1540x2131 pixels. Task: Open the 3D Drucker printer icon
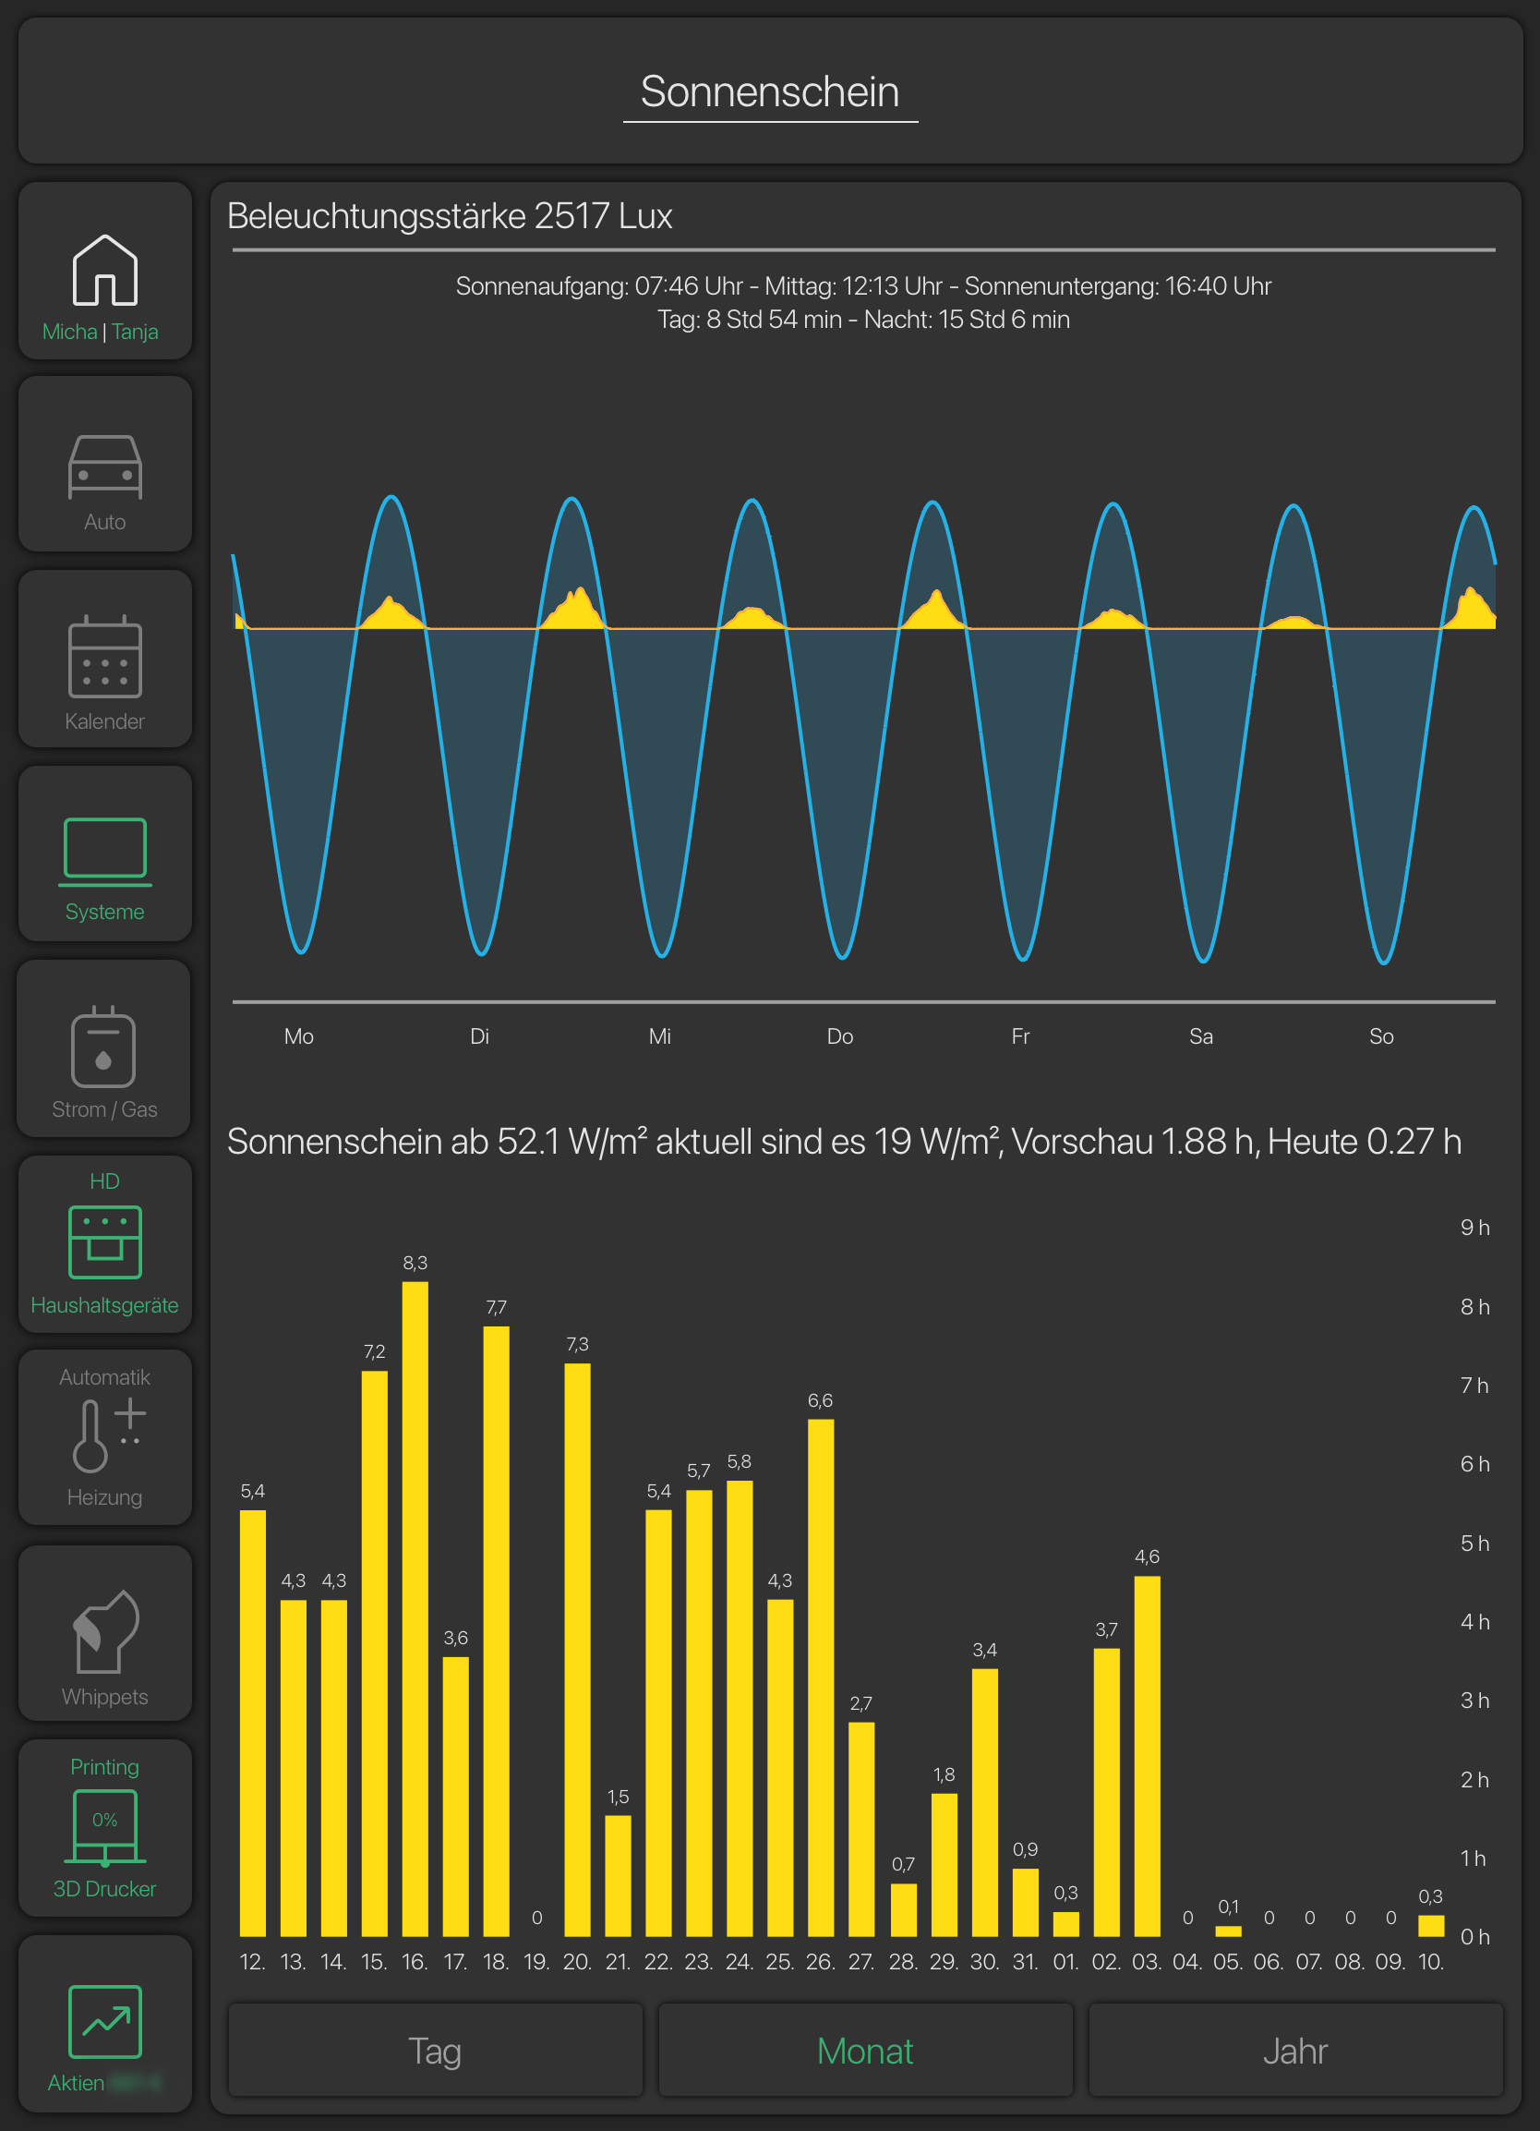coord(104,1827)
